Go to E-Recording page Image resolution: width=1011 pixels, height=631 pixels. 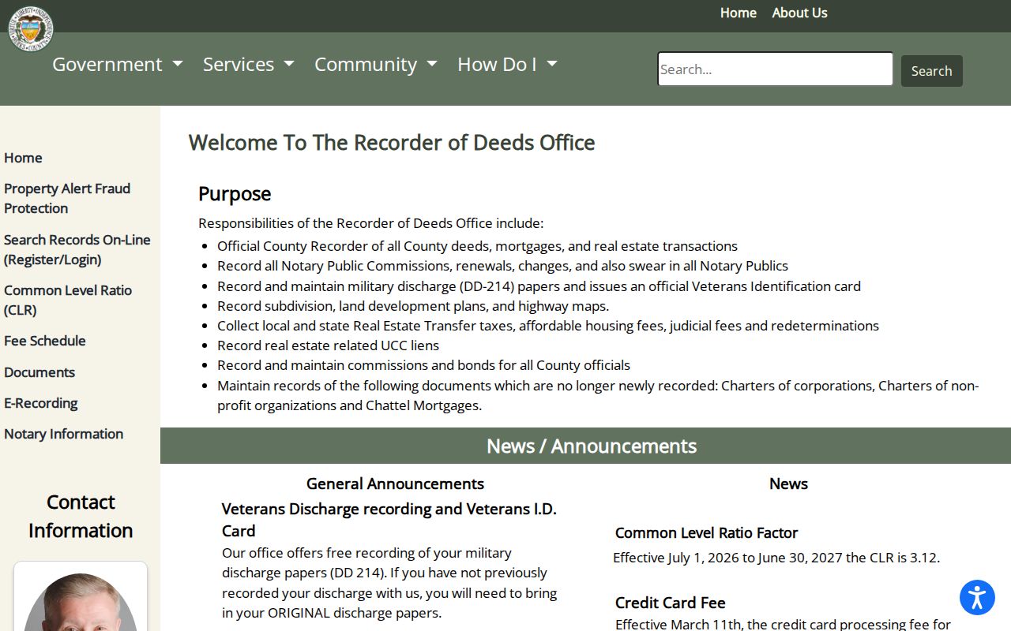pos(41,403)
